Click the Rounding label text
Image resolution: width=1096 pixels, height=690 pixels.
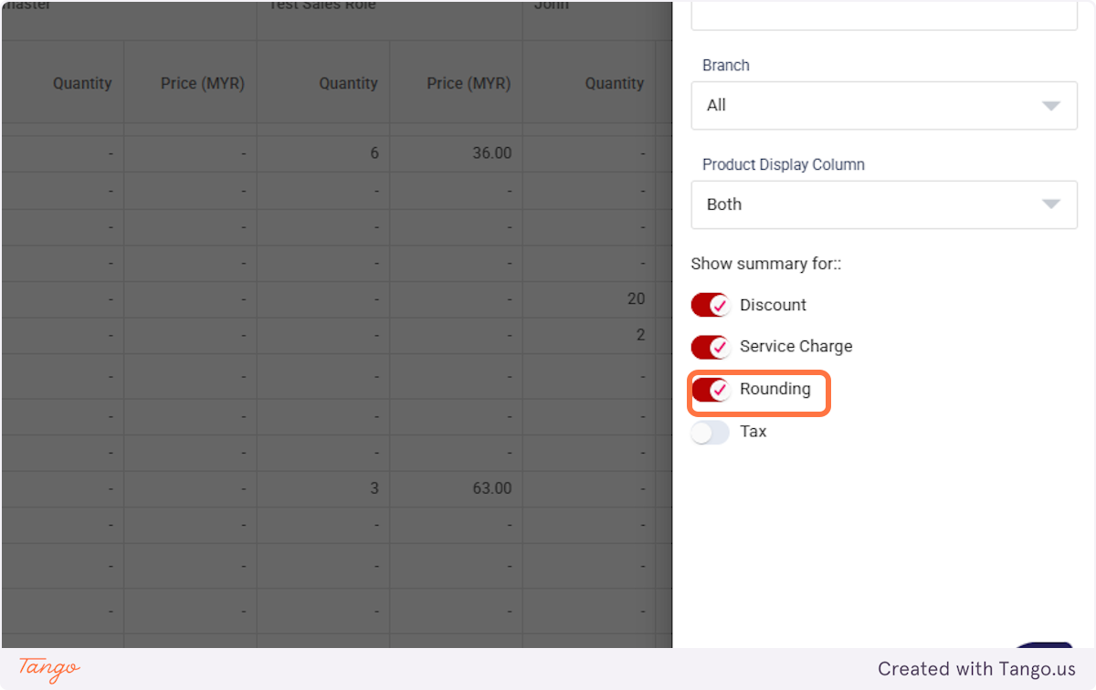(775, 389)
